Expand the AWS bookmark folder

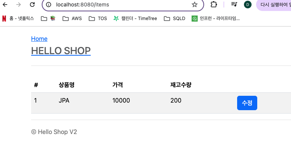coord(72,19)
